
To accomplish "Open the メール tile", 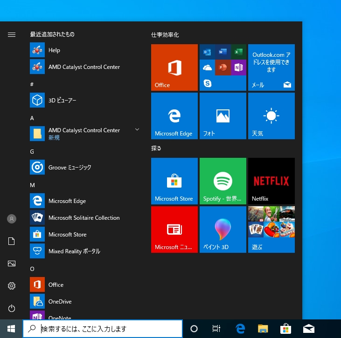I will (x=271, y=68).
